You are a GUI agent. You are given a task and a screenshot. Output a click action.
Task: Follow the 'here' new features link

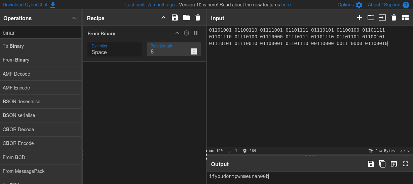286,5
